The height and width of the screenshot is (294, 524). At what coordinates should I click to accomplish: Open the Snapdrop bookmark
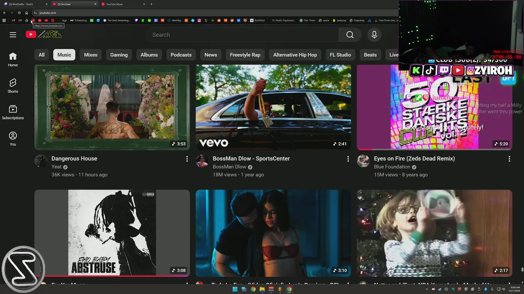(356, 20)
